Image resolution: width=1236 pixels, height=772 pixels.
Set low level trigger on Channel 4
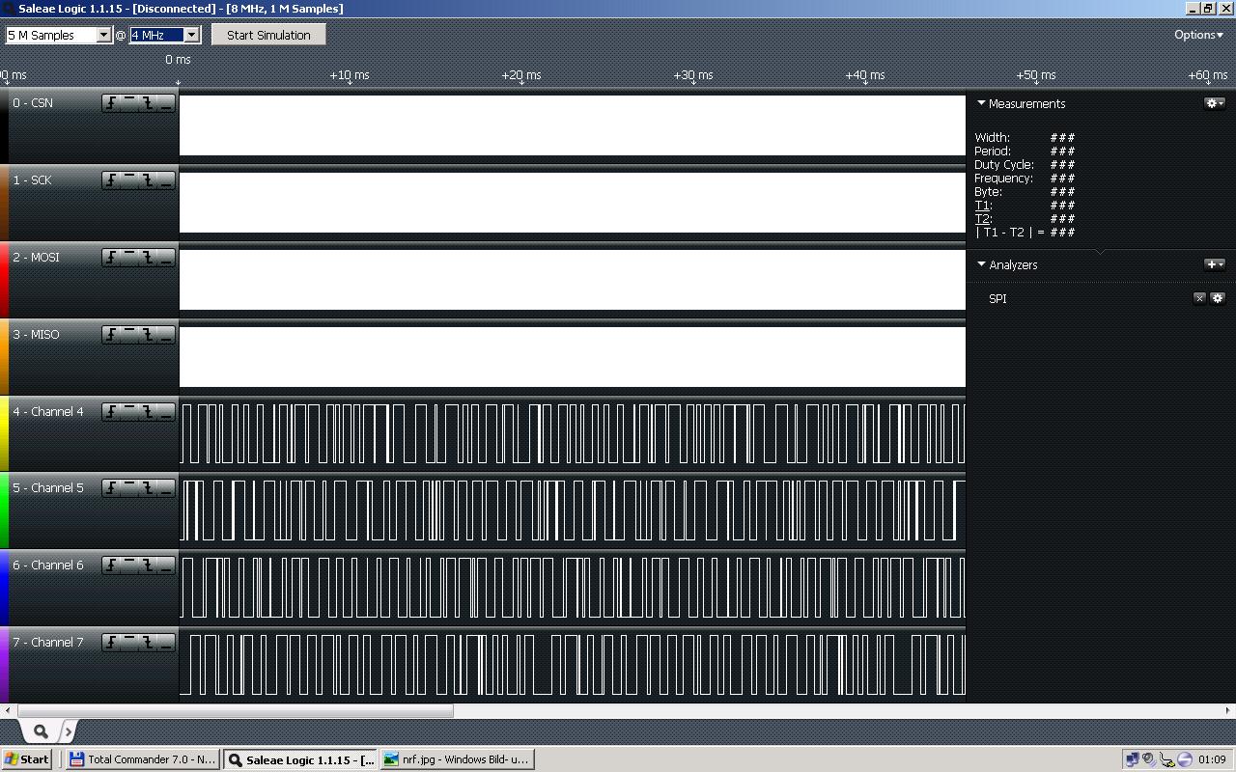pos(166,412)
